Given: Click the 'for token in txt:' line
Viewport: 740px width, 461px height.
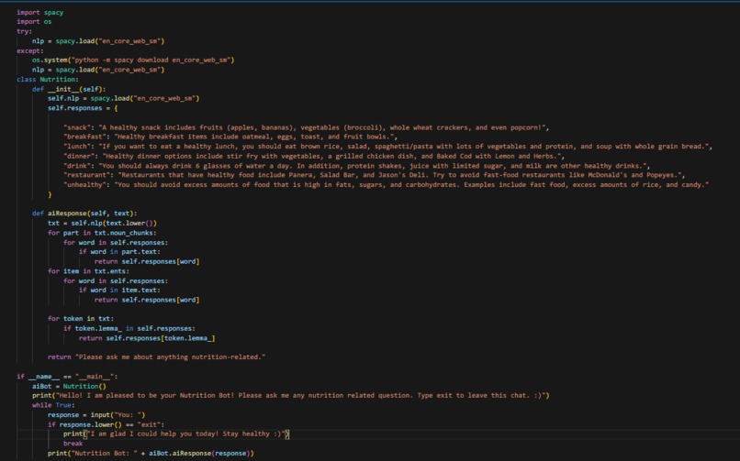Looking at the screenshot, I should coord(81,318).
